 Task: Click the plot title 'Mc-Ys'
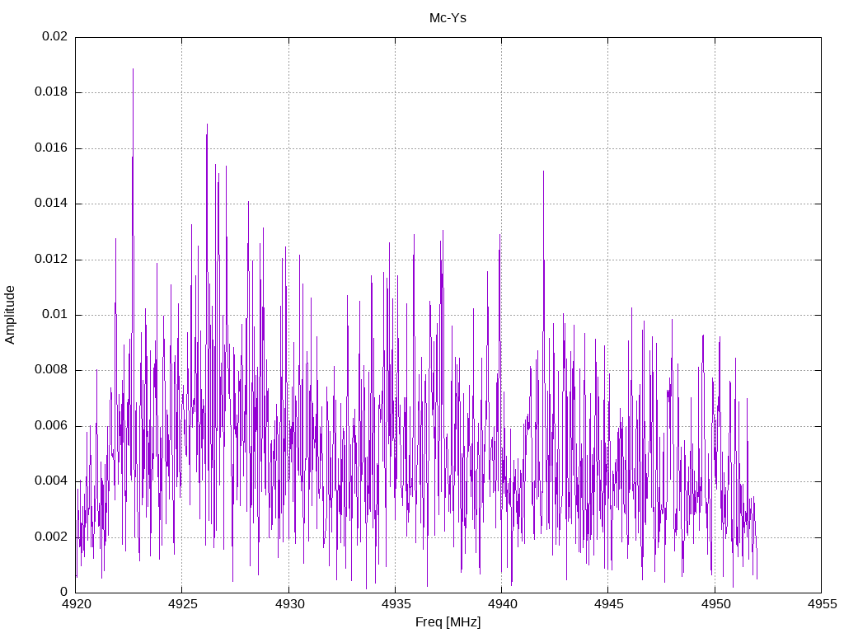[448, 18]
